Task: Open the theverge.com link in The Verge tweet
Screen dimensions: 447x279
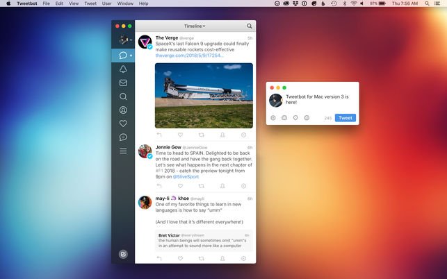Action: pos(189,56)
